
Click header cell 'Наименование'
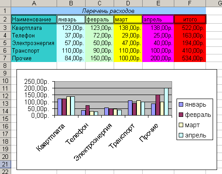(x=34, y=19)
